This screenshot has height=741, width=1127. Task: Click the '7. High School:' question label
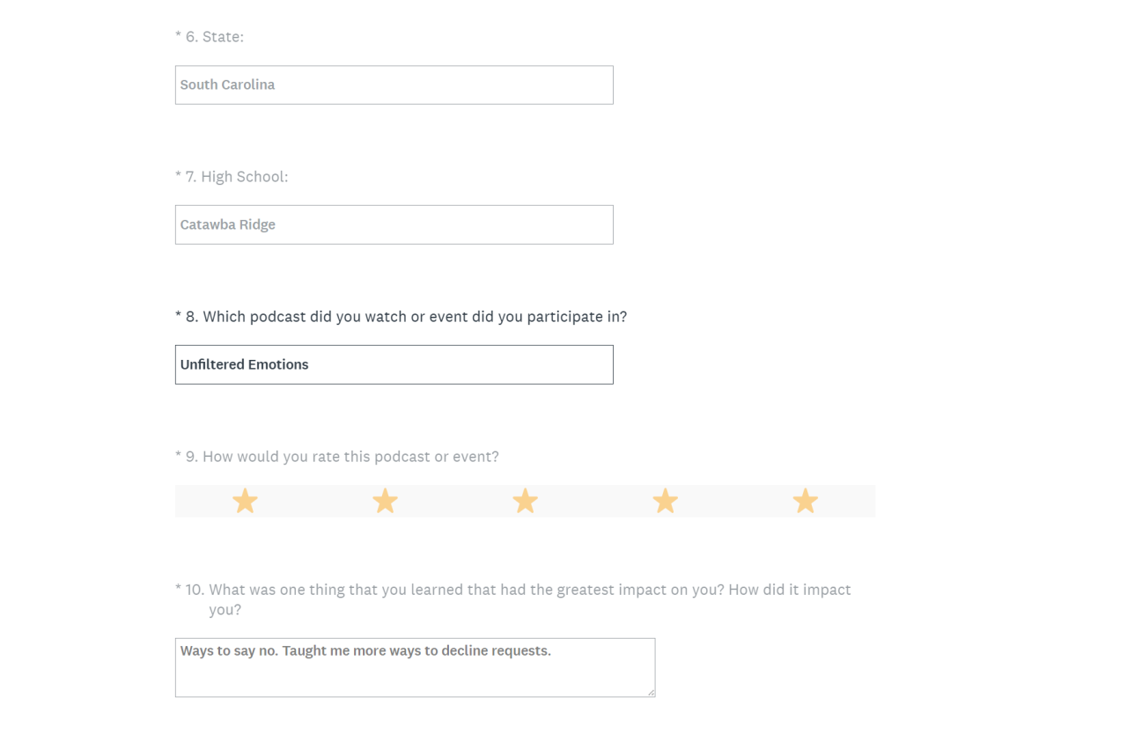[236, 177]
